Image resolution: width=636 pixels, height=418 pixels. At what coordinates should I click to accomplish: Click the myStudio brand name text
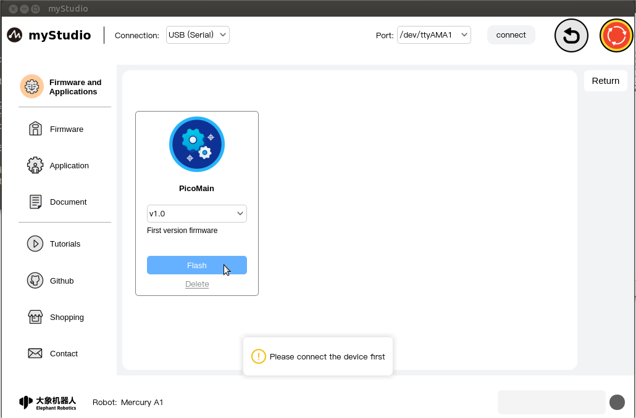pyautogui.click(x=60, y=35)
